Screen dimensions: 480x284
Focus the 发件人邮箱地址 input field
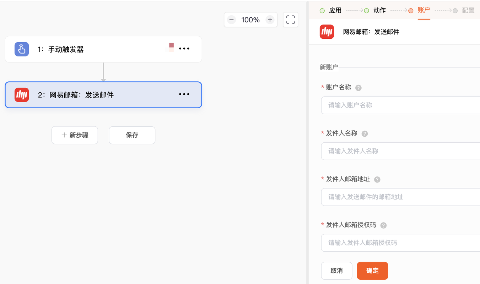(x=400, y=197)
